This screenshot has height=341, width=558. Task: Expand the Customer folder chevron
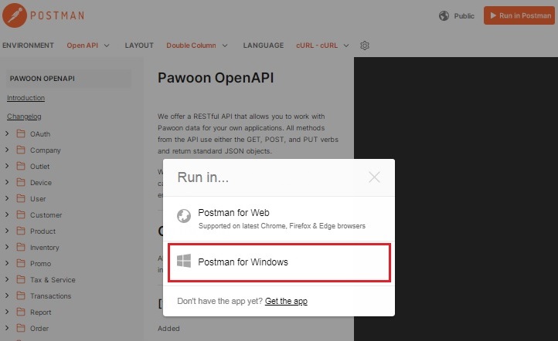[7, 214]
